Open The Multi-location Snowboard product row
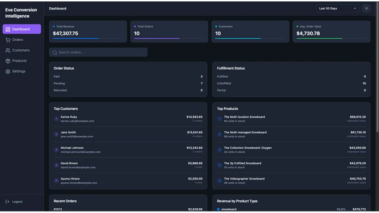 click(x=291, y=119)
